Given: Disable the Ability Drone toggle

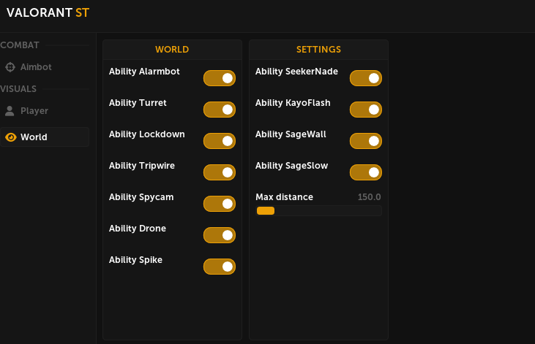Looking at the screenshot, I should tap(219, 235).
